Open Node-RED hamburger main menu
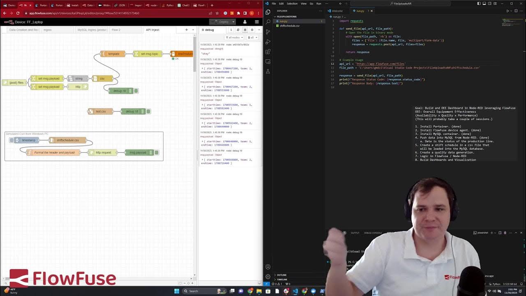 click(257, 22)
